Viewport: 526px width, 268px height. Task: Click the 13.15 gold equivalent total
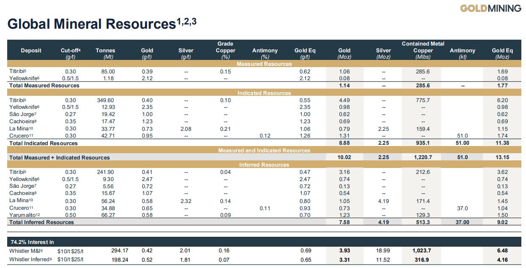tap(502, 157)
